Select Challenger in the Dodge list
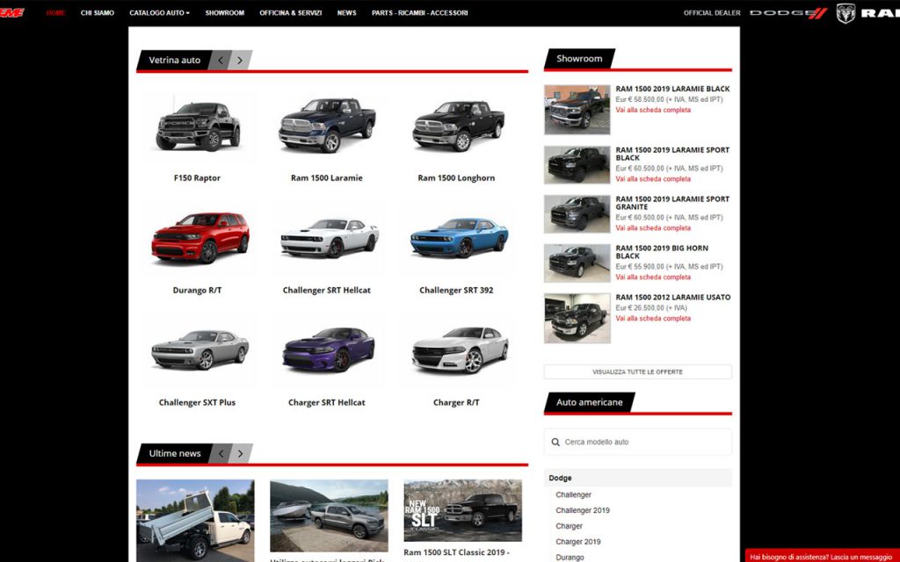This screenshot has height=562, width=900. 573,495
